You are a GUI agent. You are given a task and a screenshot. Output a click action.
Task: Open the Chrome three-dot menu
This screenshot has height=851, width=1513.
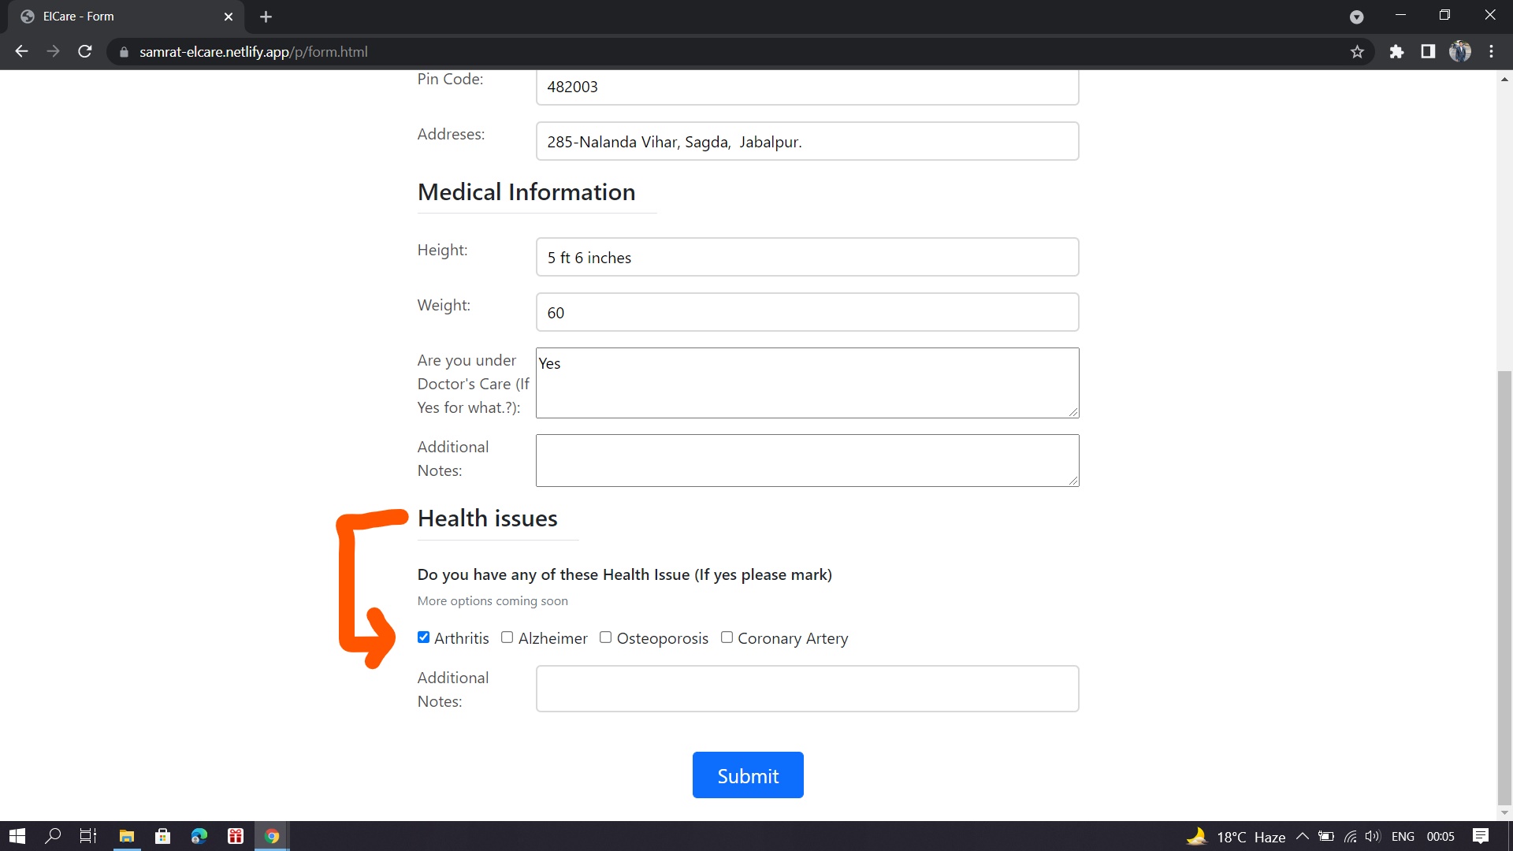(1491, 51)
